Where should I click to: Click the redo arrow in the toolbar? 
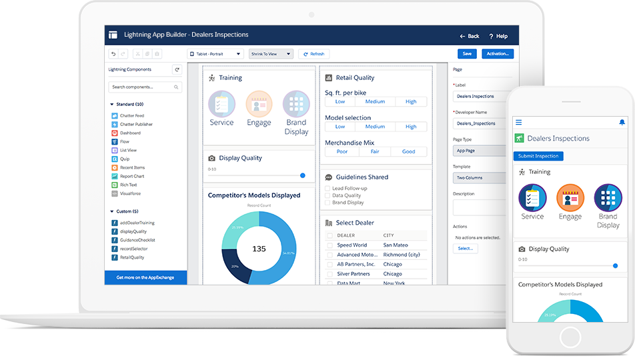pyautogui.click(x=123, y=54)
